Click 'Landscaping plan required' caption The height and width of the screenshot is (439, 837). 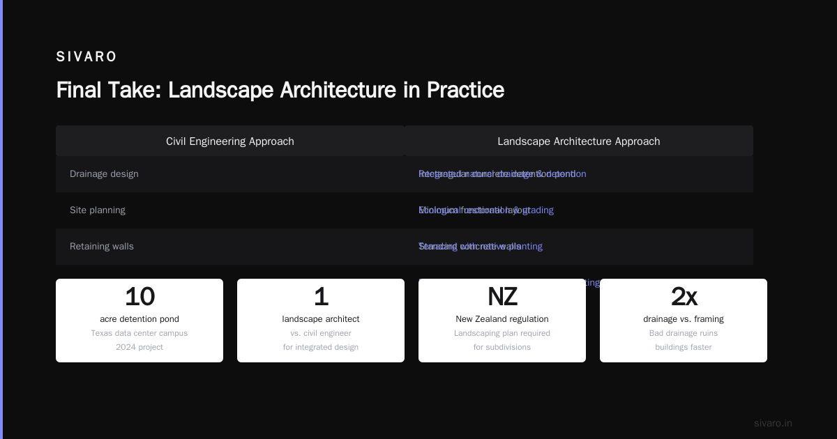click(x=502, y=333)
